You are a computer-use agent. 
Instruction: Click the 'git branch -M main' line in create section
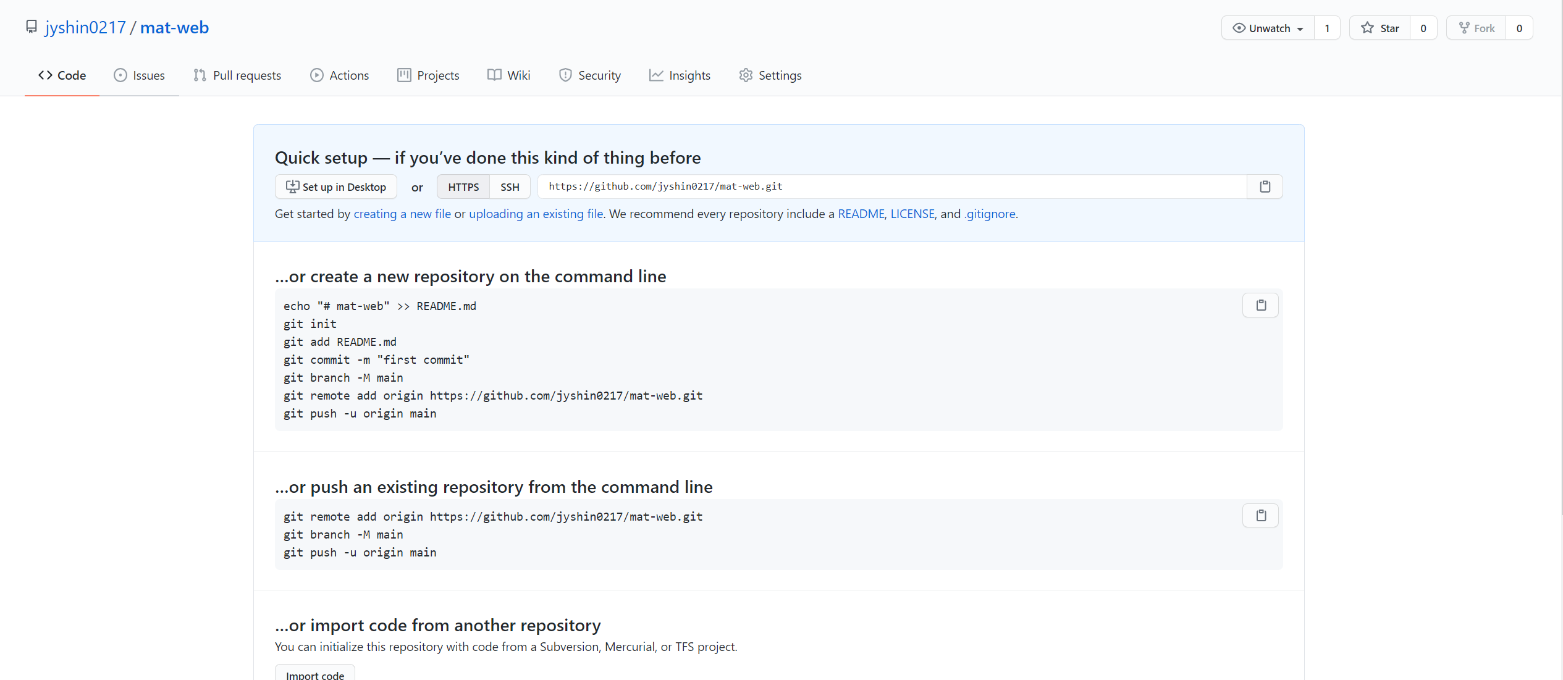tap(343, 377)
